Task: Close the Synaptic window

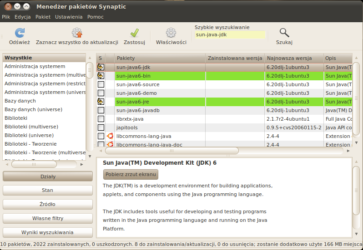Action: (x=8, y=6)
